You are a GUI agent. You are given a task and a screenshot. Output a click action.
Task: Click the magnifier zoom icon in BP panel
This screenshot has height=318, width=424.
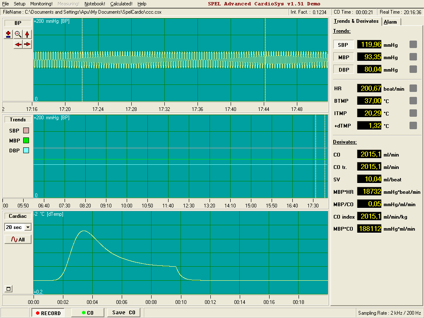coord(18,34)
